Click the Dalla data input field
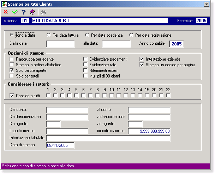215x174 pixels. (60, 44)
